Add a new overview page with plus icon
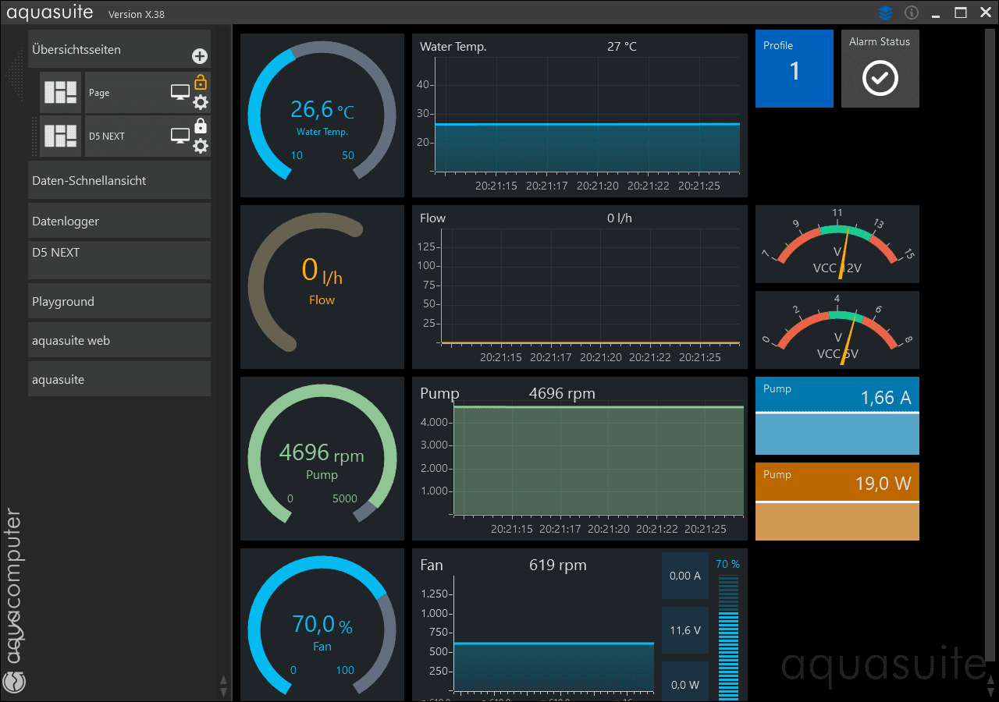999x702 pixels. [x=200, y=56]
